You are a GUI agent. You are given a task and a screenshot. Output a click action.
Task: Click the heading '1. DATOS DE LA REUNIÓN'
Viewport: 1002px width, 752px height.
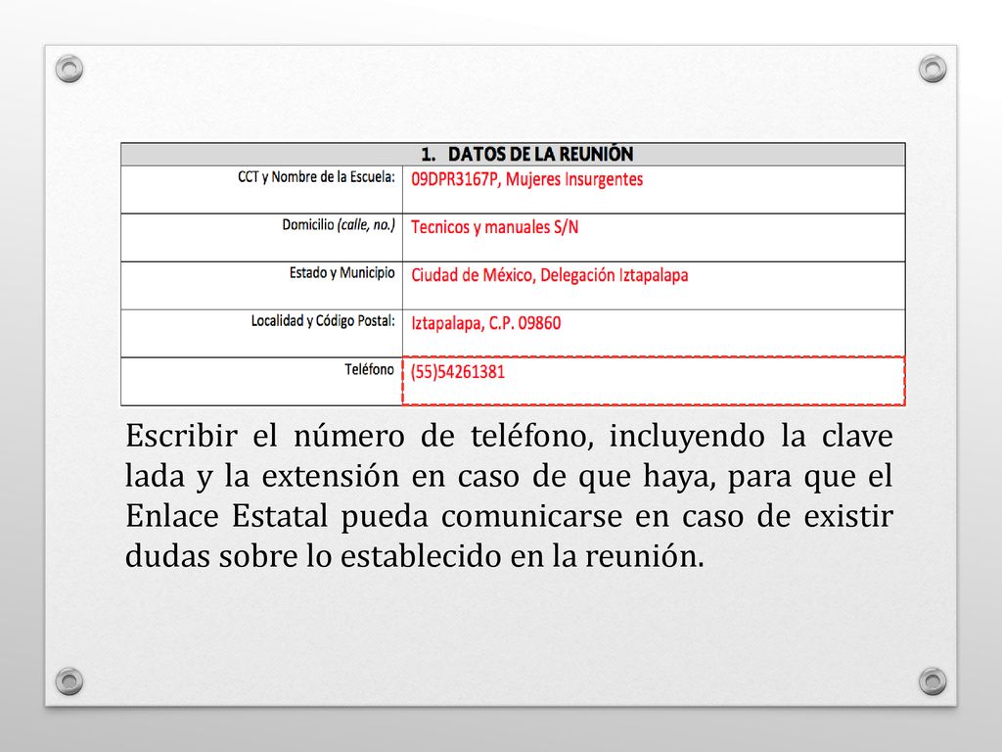pos(526,154)
